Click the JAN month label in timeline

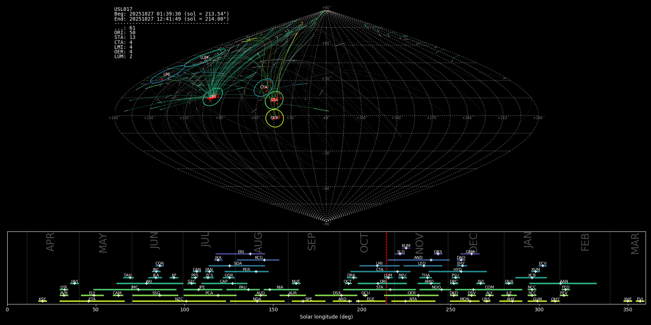(x=528, y=240)
